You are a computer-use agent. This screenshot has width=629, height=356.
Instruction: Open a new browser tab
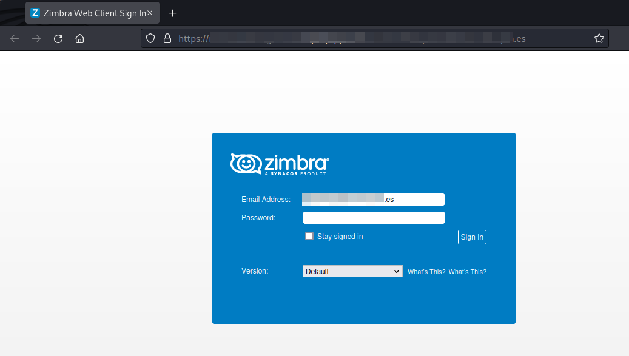173,13
